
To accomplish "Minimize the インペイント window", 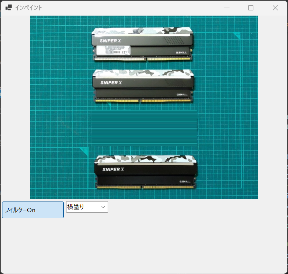I will tap(227, 8).
